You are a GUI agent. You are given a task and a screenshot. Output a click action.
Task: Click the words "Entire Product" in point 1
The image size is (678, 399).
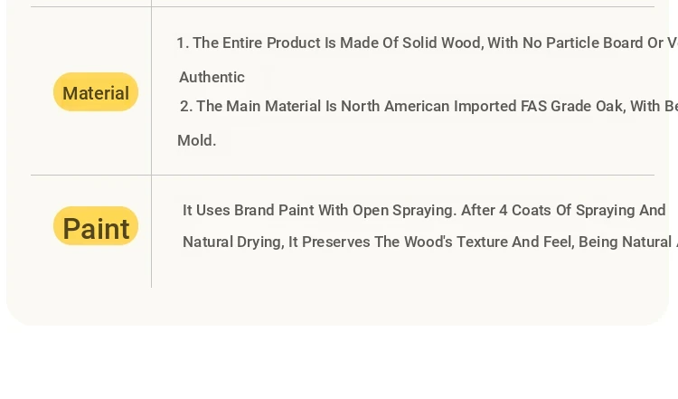click(271, 43)
